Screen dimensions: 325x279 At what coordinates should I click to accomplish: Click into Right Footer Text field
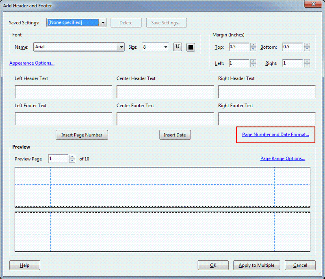click(x=267, y=119)
